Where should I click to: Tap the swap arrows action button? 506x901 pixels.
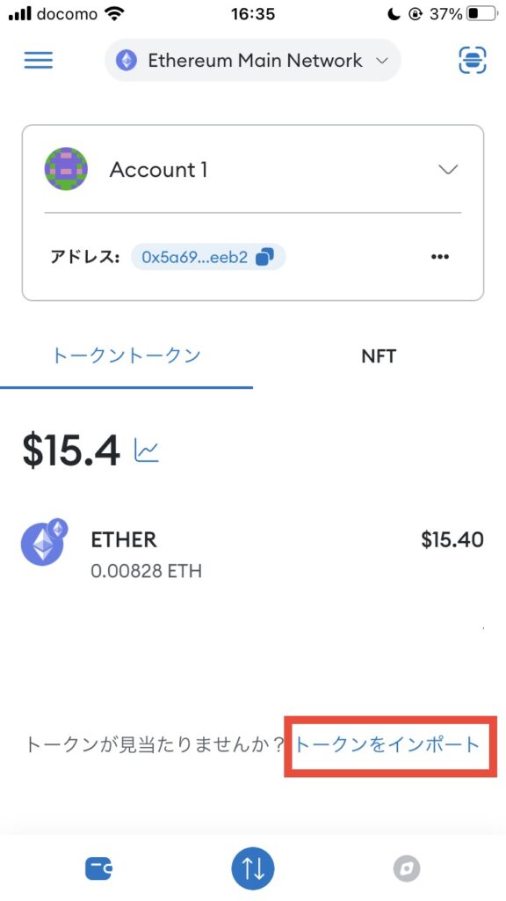[253, 868]
